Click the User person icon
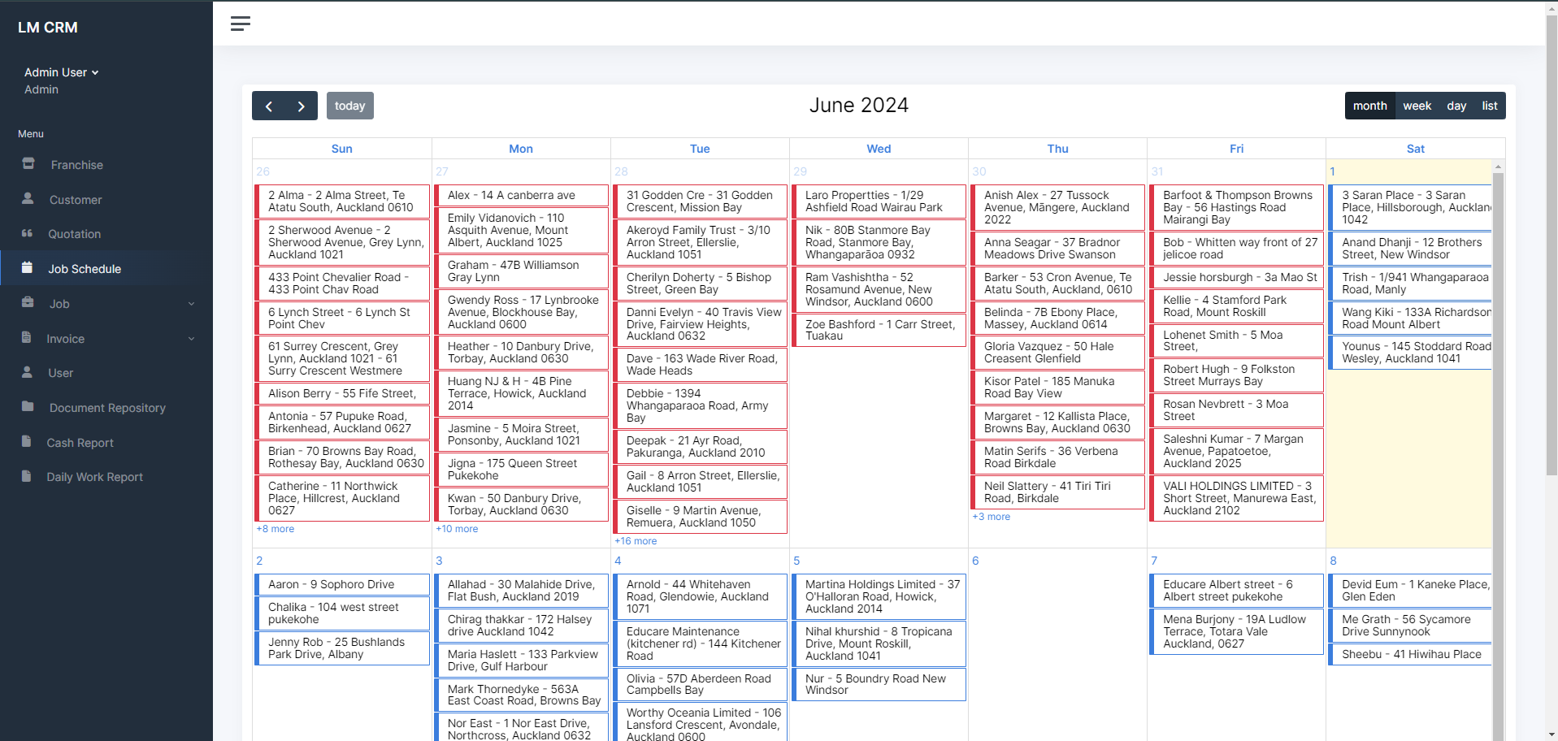Image resolution: width=1558 pixels, height=741 pixels. [27, 372]
